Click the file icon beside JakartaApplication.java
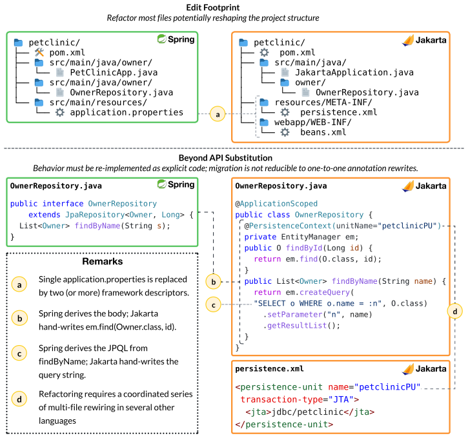This screenshot has height=438, width=468. point(285,72)
